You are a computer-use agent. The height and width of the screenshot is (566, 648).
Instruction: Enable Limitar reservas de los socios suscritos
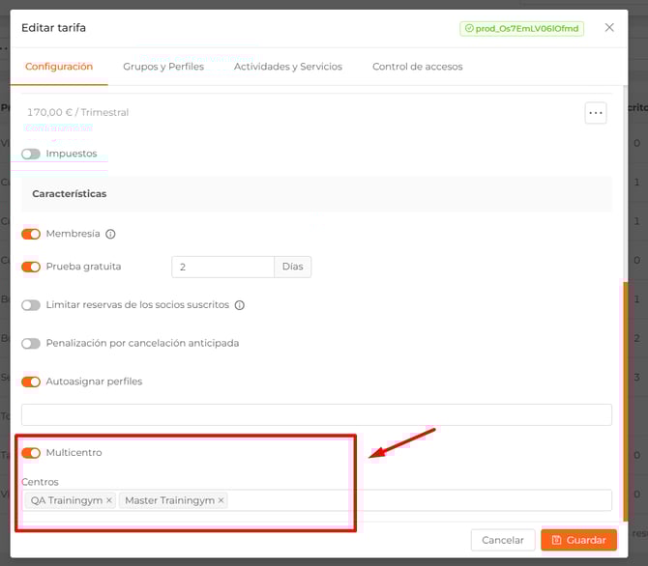coord(31,305)
